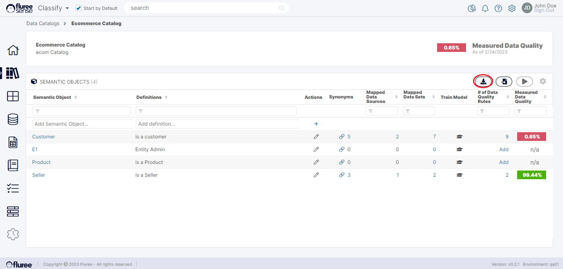Click the download semantic objects icon
This screenshot has width=563, height=269.
483,82
